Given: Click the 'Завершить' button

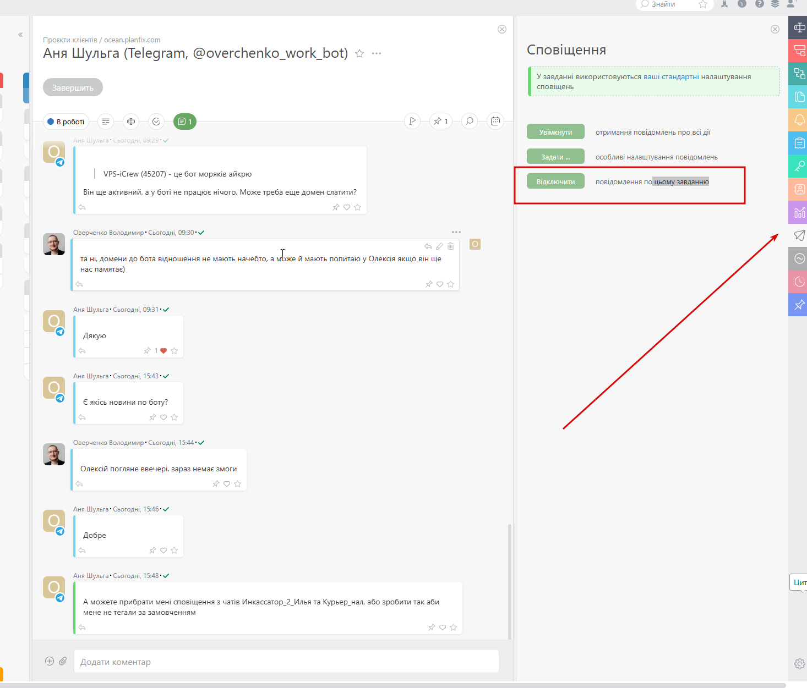Looking at the screenshot, I should pos(73,87).
